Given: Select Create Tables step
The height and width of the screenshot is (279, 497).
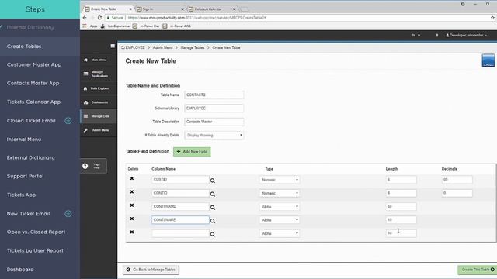Looking at the screenshot, I should click(x=40, y=46).
